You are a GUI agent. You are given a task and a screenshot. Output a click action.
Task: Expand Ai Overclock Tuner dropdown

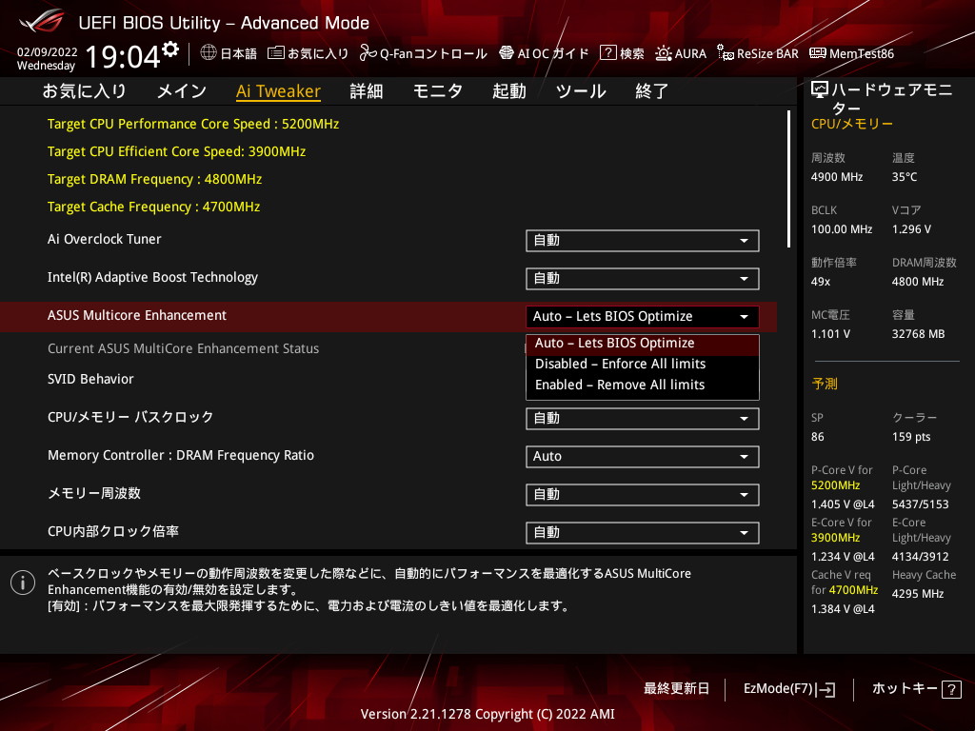(x=643, y=241)
